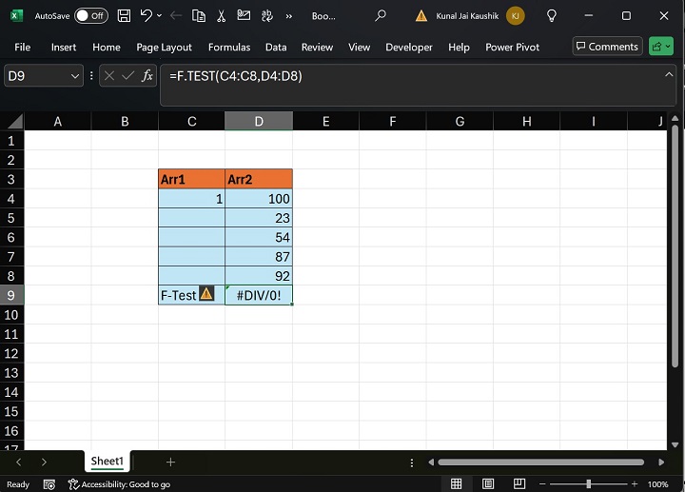Select column C header

point(192,121)
